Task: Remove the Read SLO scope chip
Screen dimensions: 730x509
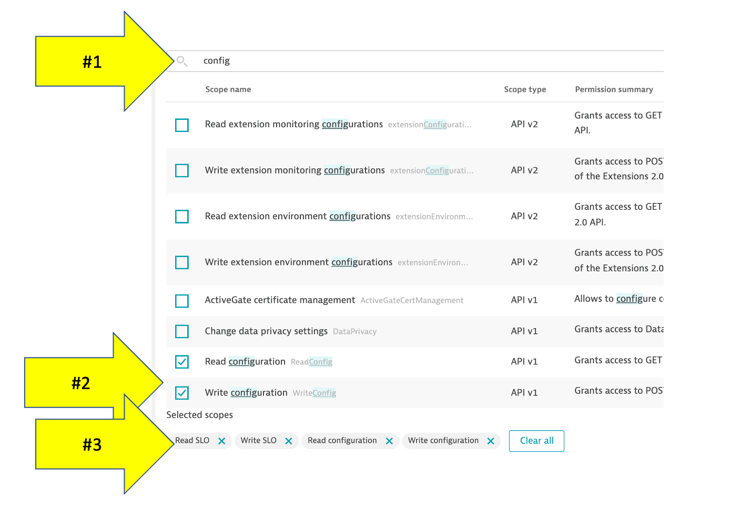Action: point(221,441)
